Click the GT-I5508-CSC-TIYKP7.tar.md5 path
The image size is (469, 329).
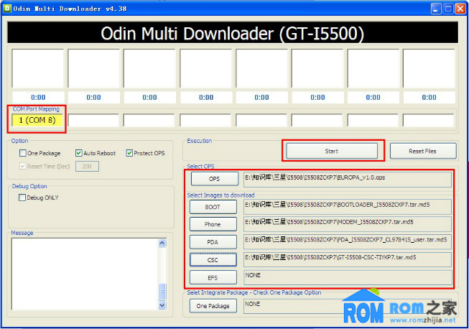tap(348, 259)
